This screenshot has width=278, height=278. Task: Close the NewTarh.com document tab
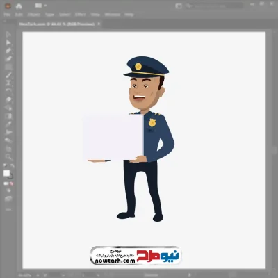tap(99, 24)
